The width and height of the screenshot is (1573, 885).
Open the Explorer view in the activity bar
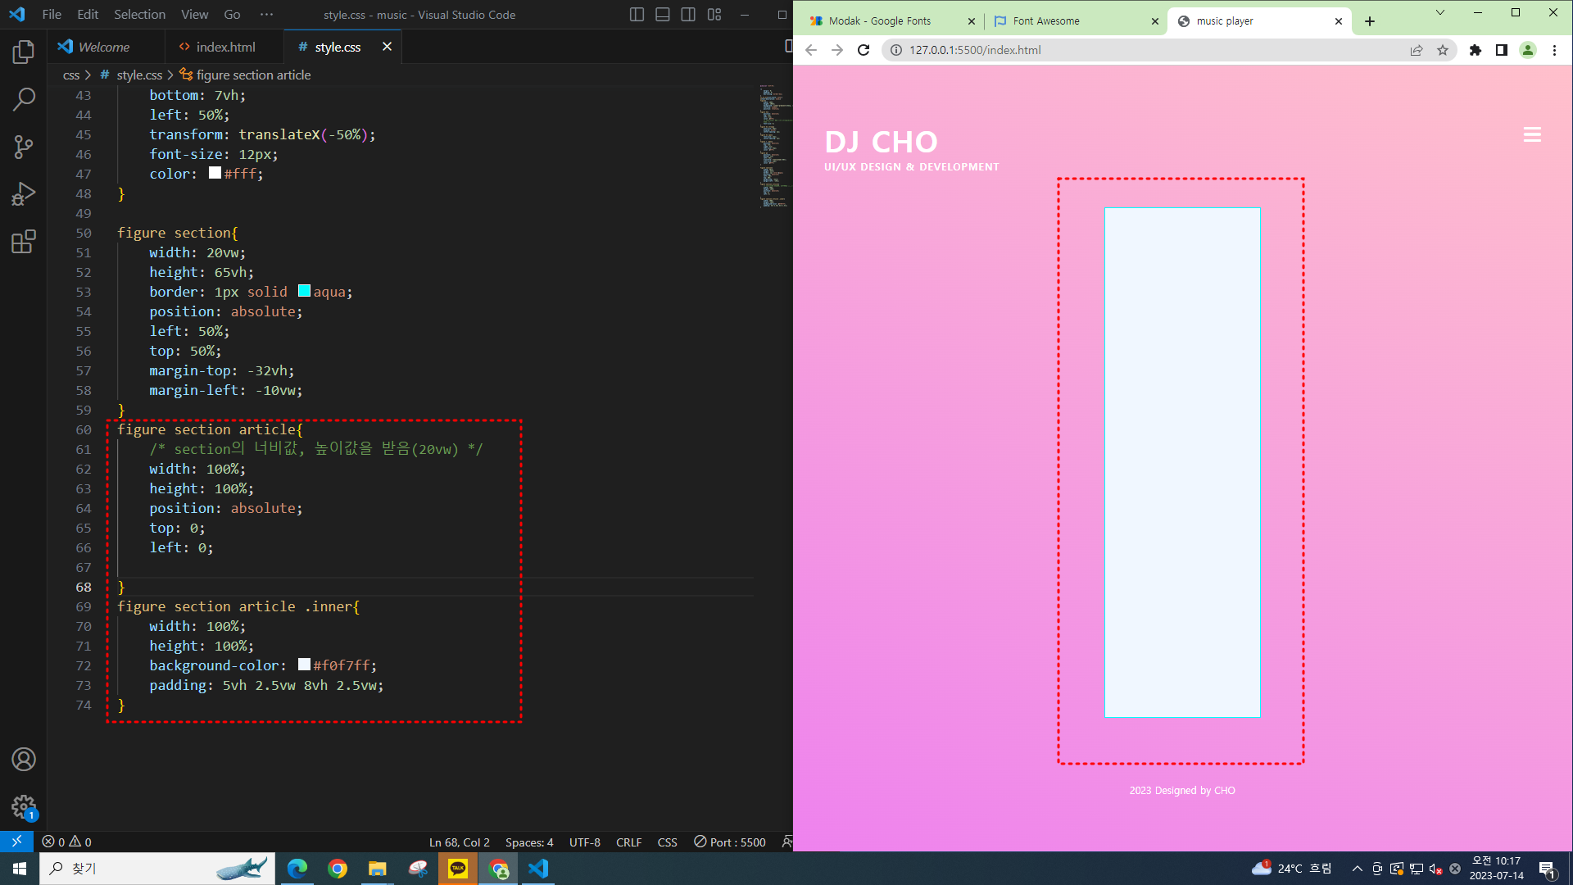[x=23, y=52]
